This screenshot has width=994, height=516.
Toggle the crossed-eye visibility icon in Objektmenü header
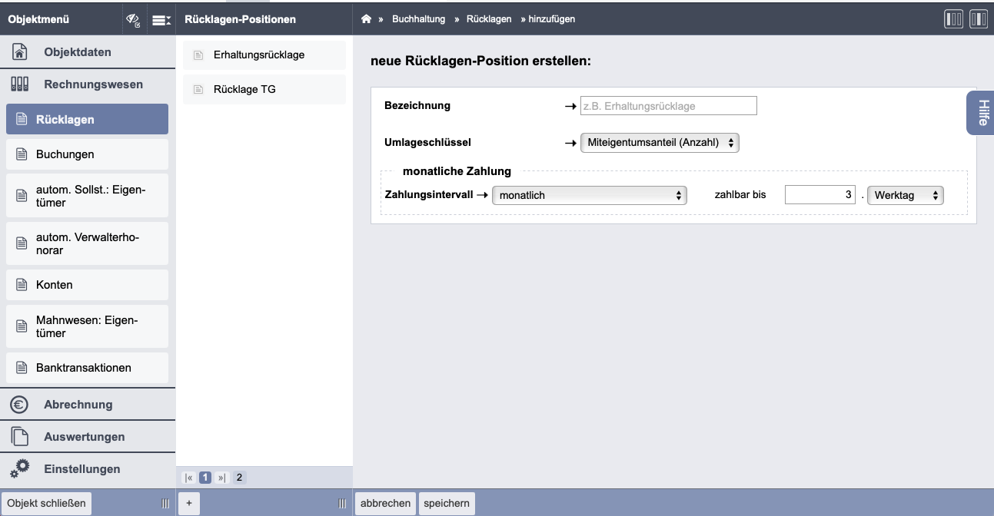coord(133,20)
